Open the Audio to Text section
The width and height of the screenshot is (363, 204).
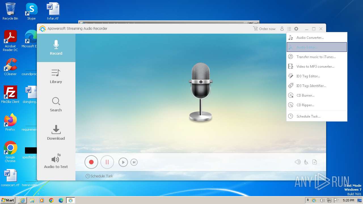click(56, 161)
